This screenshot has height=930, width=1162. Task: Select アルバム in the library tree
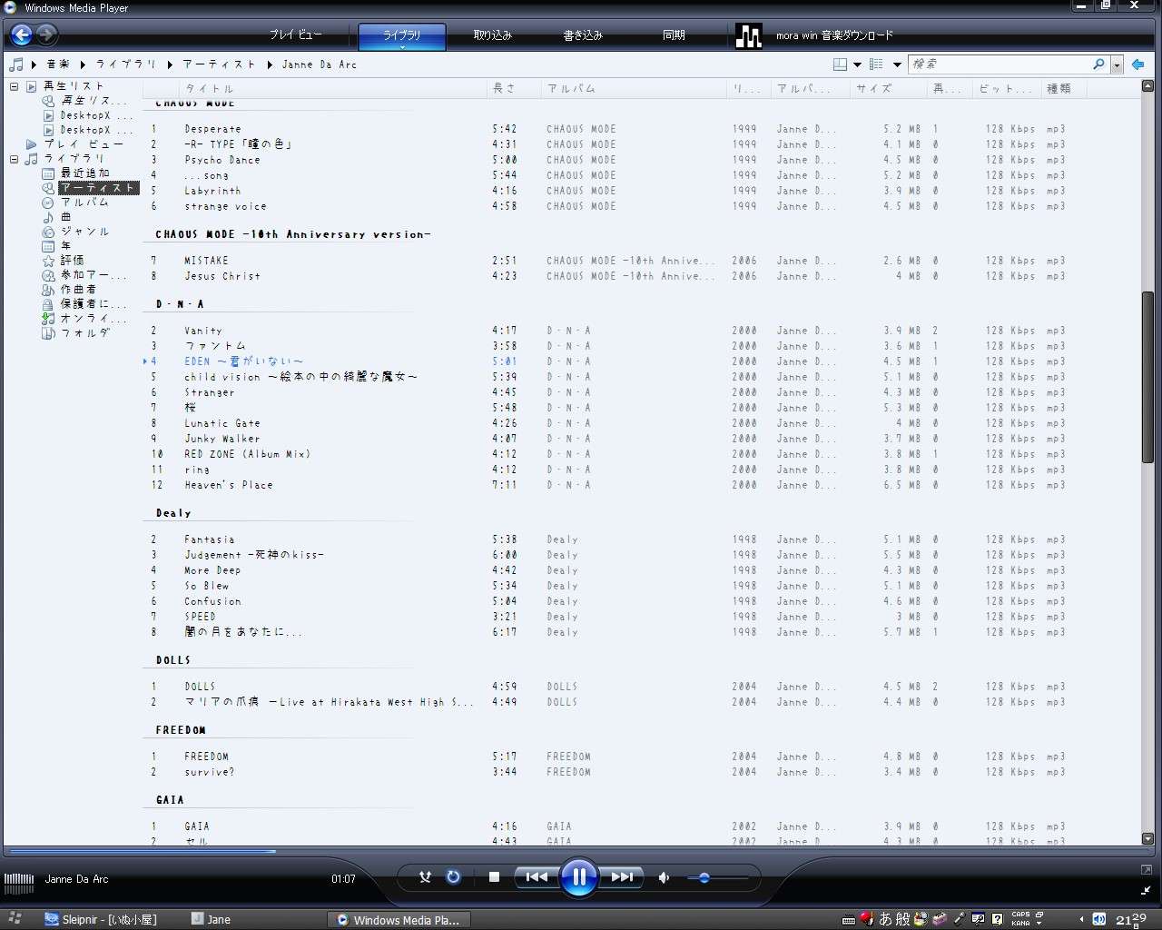[x=84, y=203]
